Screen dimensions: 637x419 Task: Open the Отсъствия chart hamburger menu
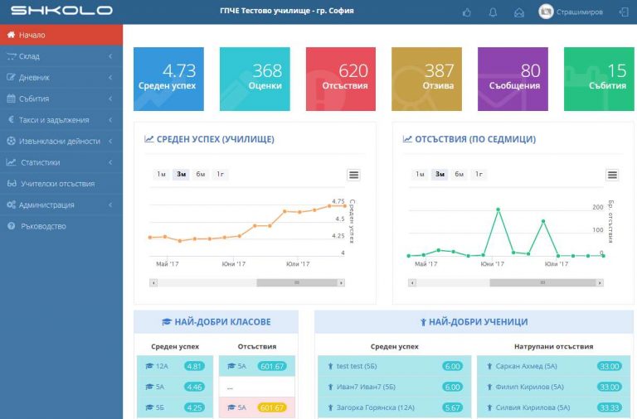click(612, 175)
